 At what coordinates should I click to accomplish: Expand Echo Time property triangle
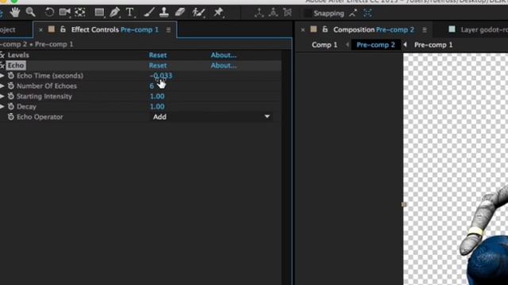tap(2, 76)
